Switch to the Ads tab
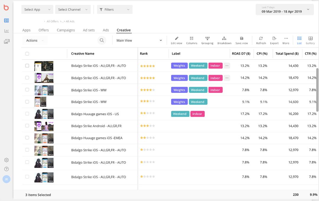This screenshot has height=201, width=319. (x=106, y=30)
